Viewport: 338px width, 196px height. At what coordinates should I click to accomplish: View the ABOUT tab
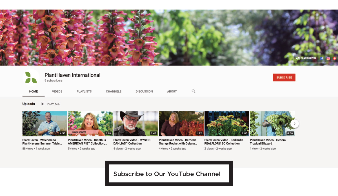click(x=172, y=92)
